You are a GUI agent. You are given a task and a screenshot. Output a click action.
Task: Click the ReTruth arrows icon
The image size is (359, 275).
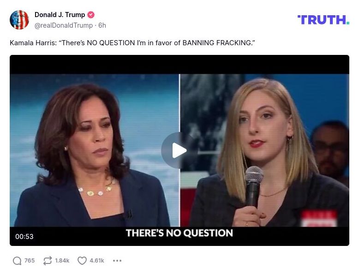pos(48,261)
